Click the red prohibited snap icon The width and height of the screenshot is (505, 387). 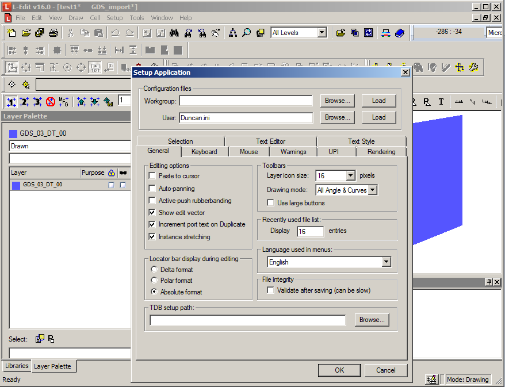pyautogui.click(x=51, y=102)
